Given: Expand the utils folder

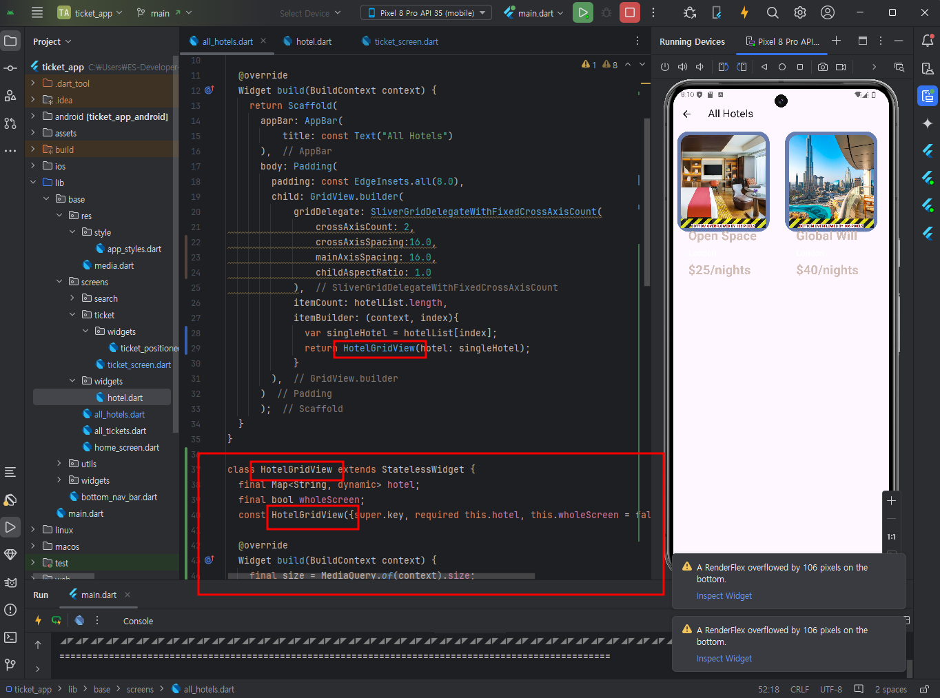Looking at the screenshot, I should 59,464.
